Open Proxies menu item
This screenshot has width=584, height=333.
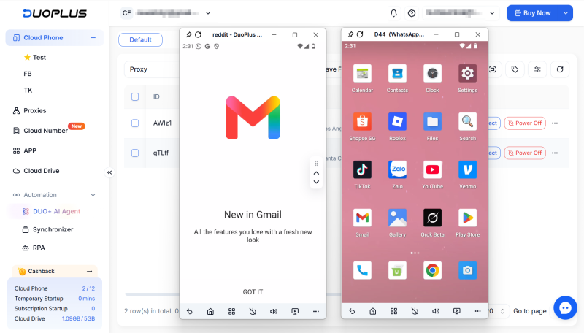pos(29,110)
